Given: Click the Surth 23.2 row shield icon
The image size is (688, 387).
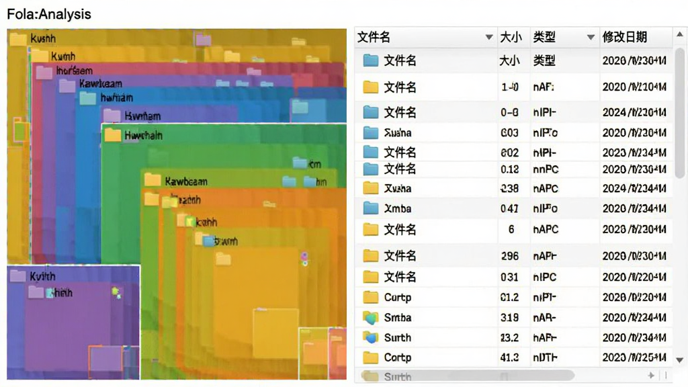Looking at the screenshot, I should coord(371,337).
